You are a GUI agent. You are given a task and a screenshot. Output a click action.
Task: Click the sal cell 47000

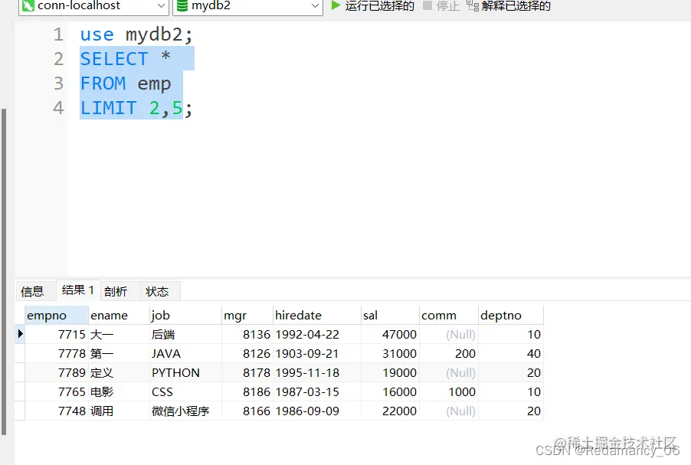click(390, 335)
